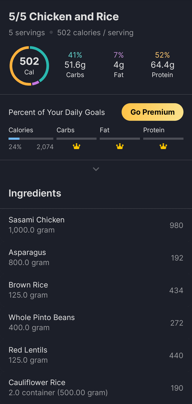The image size is (192, 404).
Task: Click the Protein premium crown icon
Action: pos(163,146)
